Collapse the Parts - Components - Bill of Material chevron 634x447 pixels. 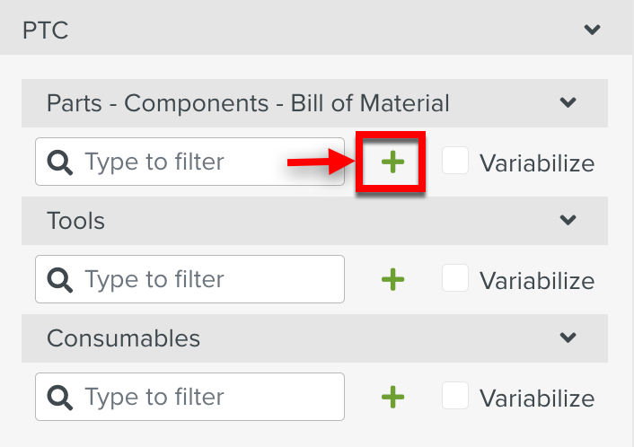pyautogui.click(x=568, y=102)
